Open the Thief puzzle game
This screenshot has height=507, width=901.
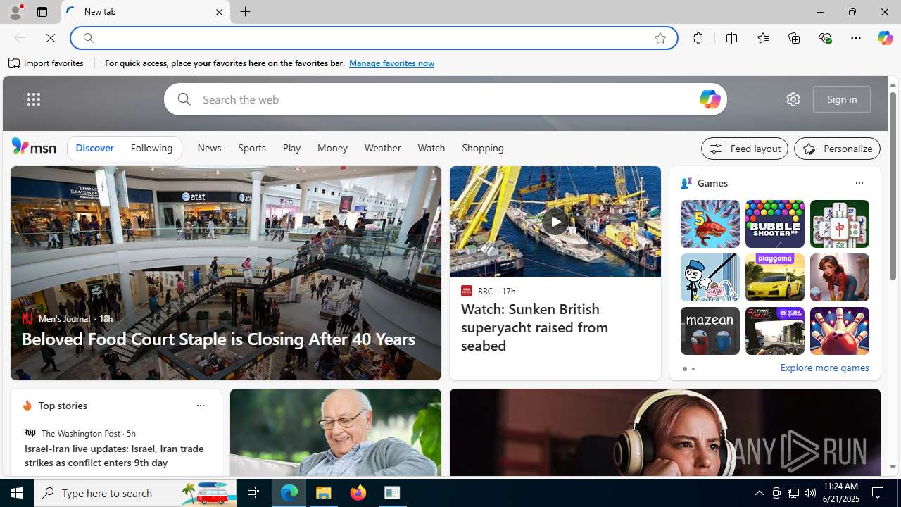click(710, 277)
